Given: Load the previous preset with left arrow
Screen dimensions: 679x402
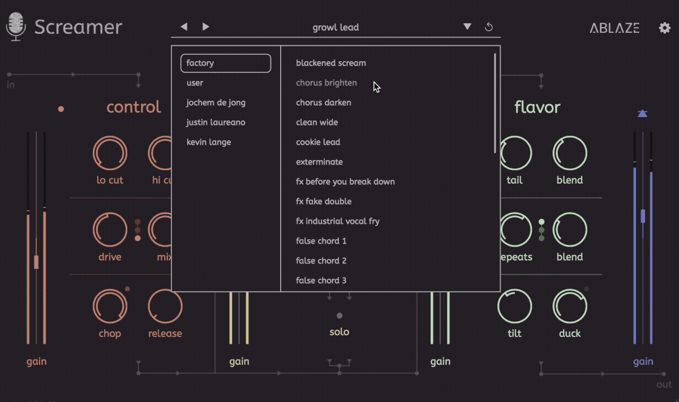Looking at the screenshot, I should (184, 27).
